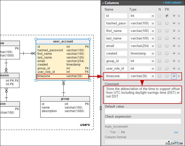Viewport: 185px width, 146px height.
Task: Delete the last_name column with X icon
Action: (x=179, y=38)
